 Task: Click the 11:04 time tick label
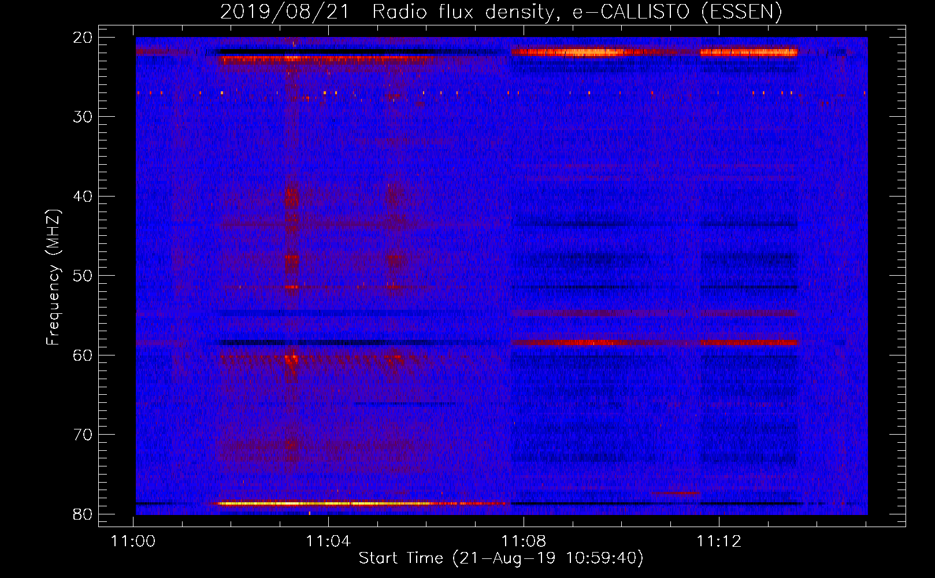point(328,542)
